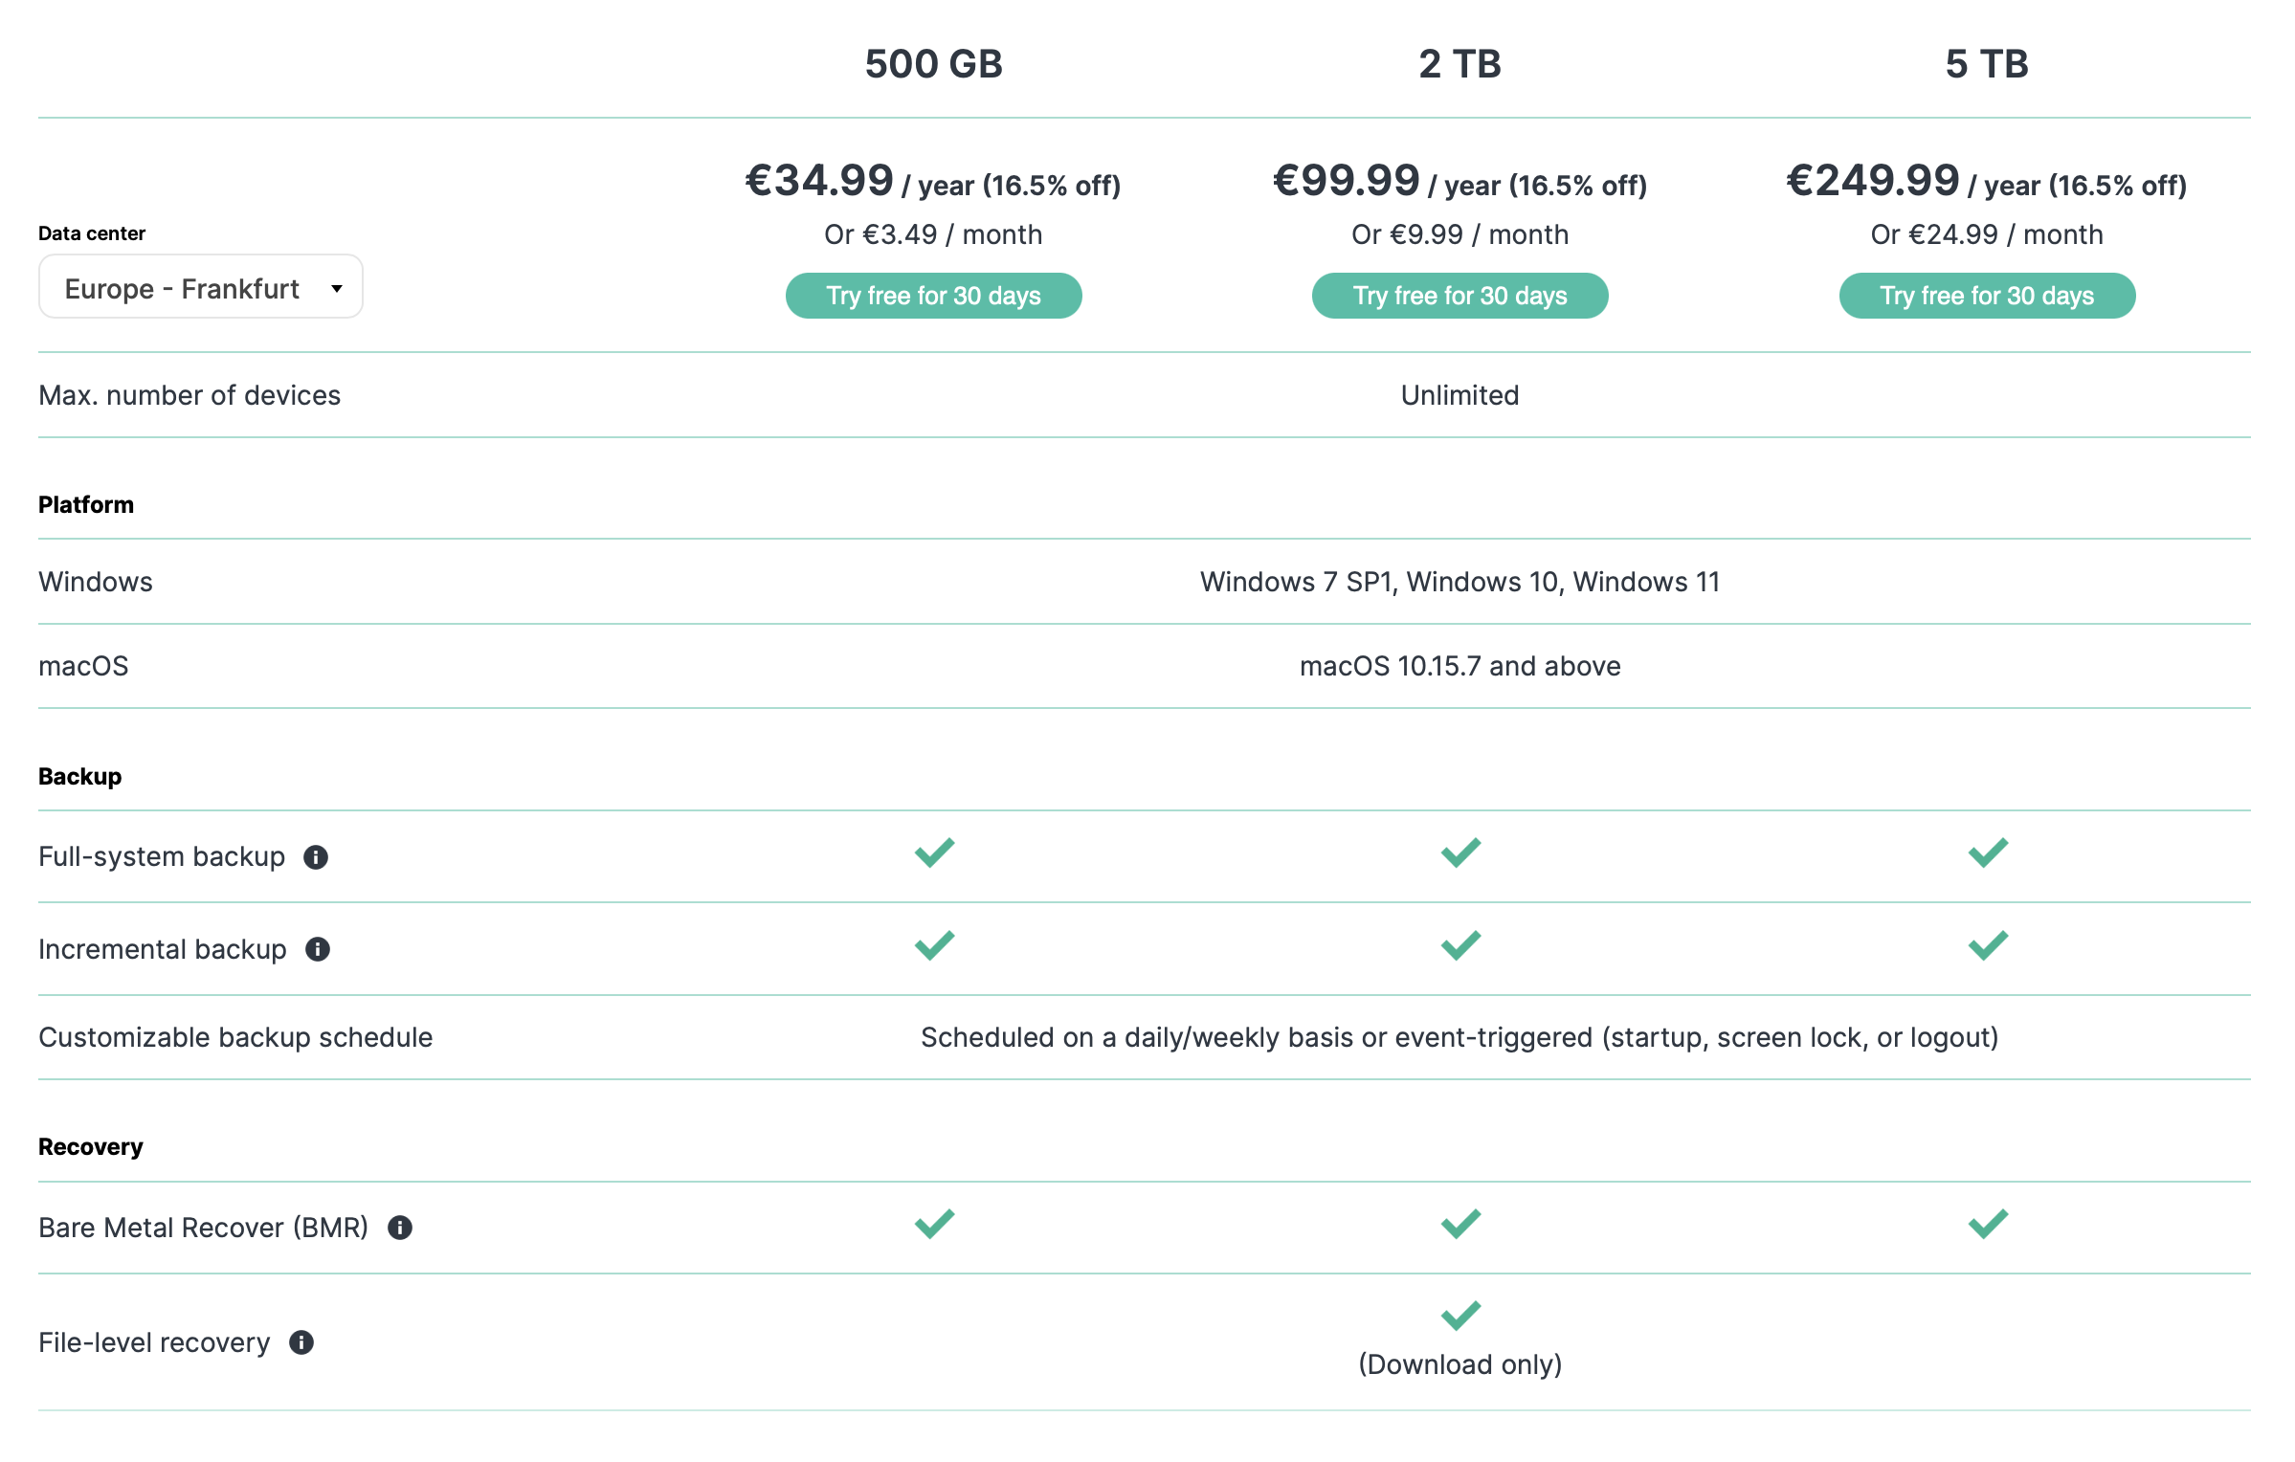The width and height of the screenshot is (2295, 1462).
Task: Click Full-system backup checkmark under 500 GB
Action: [x=934, y=853]
